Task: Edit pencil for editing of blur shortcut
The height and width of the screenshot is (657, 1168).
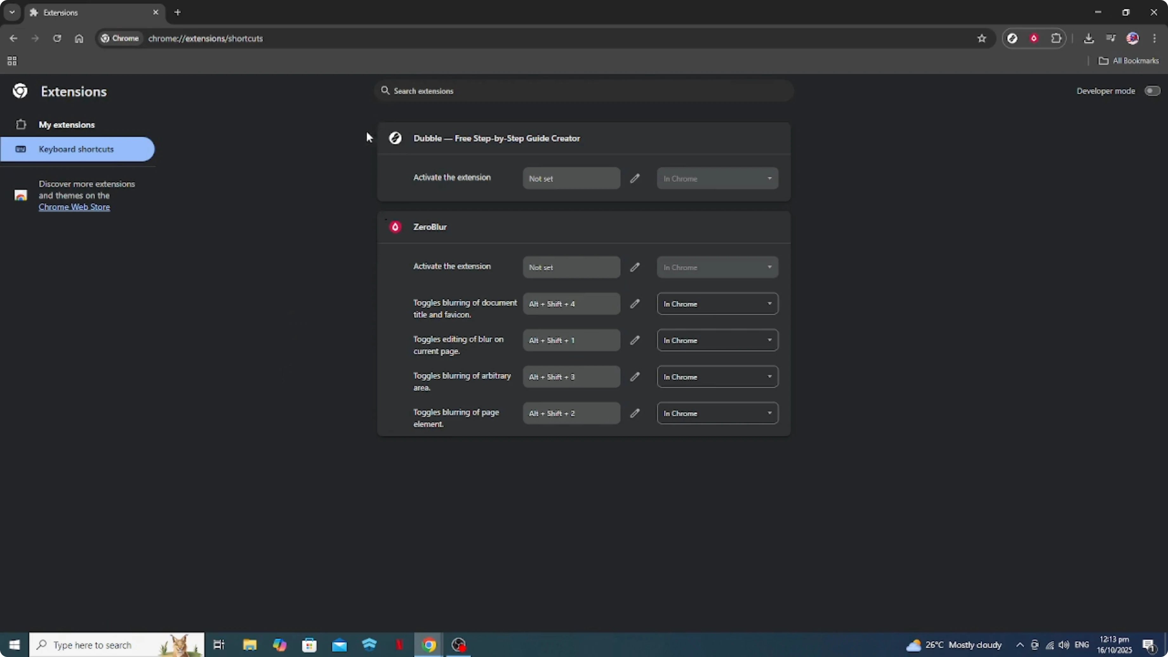Action: (x=635, y=340)
